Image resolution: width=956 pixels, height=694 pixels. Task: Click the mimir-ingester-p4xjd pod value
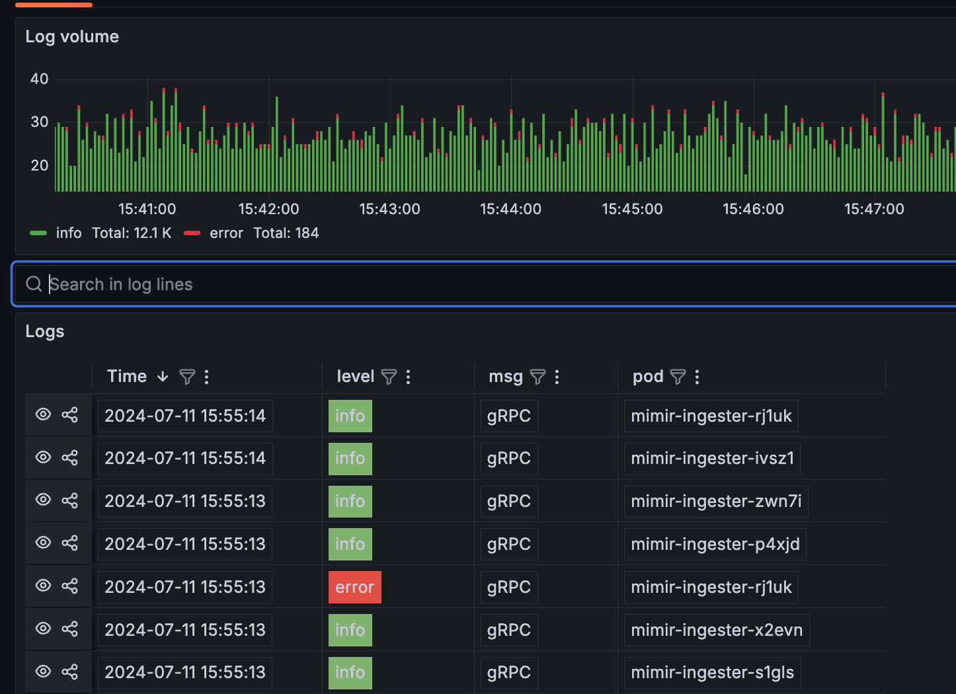tap(715, 544)
